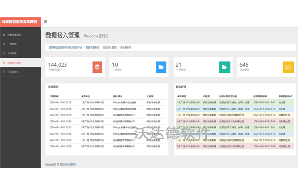This screenshot has height=188, width=298.
Task: Click 2026-08-14 03:20:18 in blue 2号厂房 row
Action: click(264, 109)
